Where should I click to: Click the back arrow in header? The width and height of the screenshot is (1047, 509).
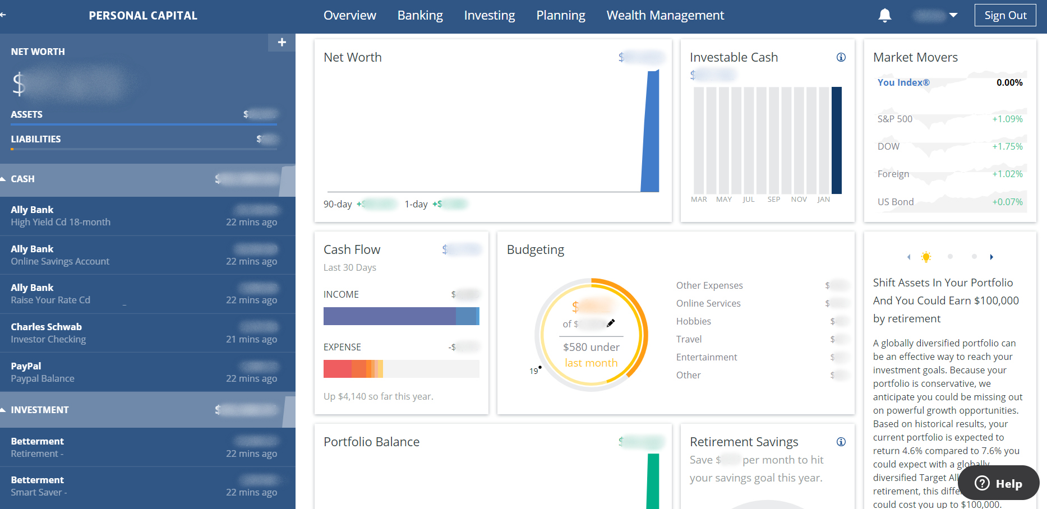coord(3,15)
